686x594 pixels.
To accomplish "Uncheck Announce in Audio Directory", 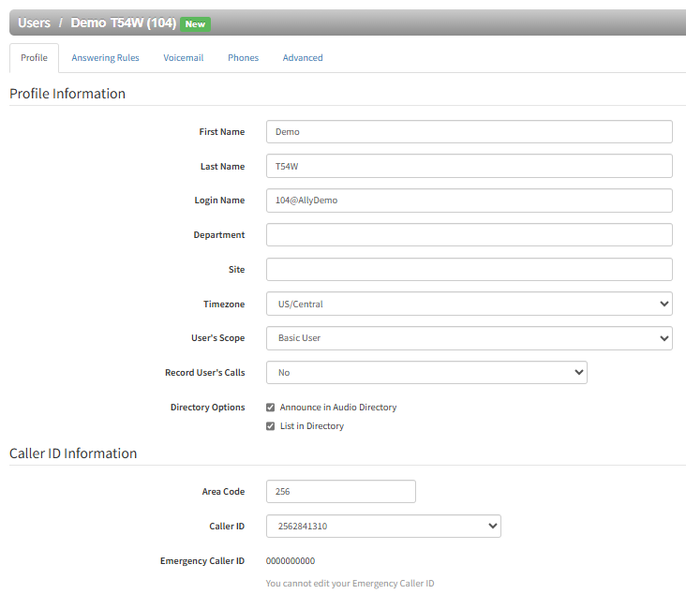I will (271, 408).
